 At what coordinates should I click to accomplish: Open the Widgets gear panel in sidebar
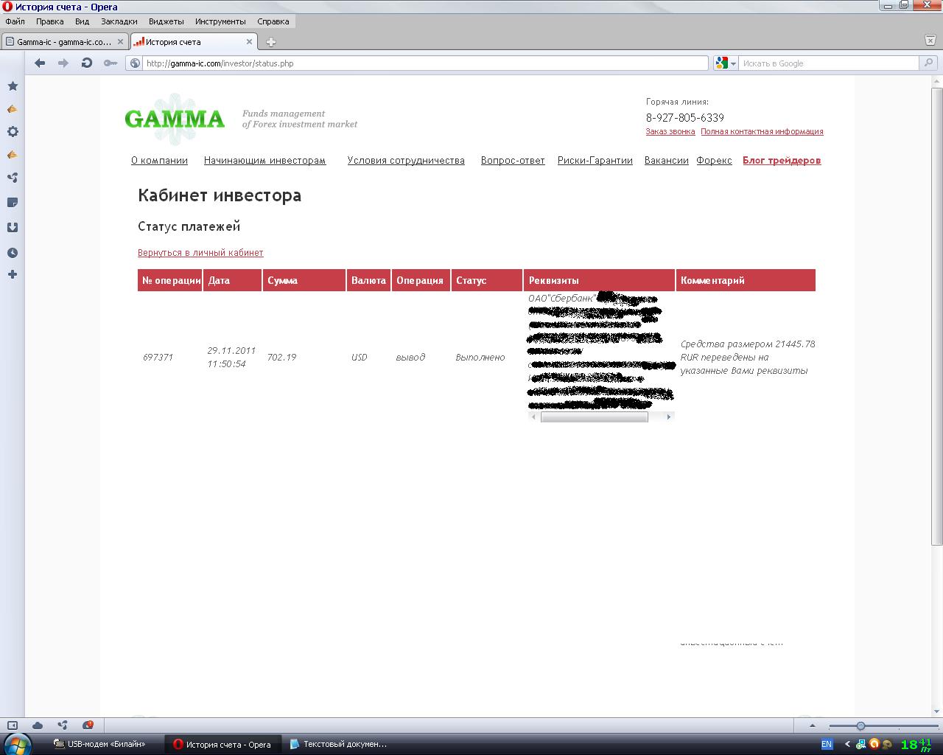[x=13, y=132]
